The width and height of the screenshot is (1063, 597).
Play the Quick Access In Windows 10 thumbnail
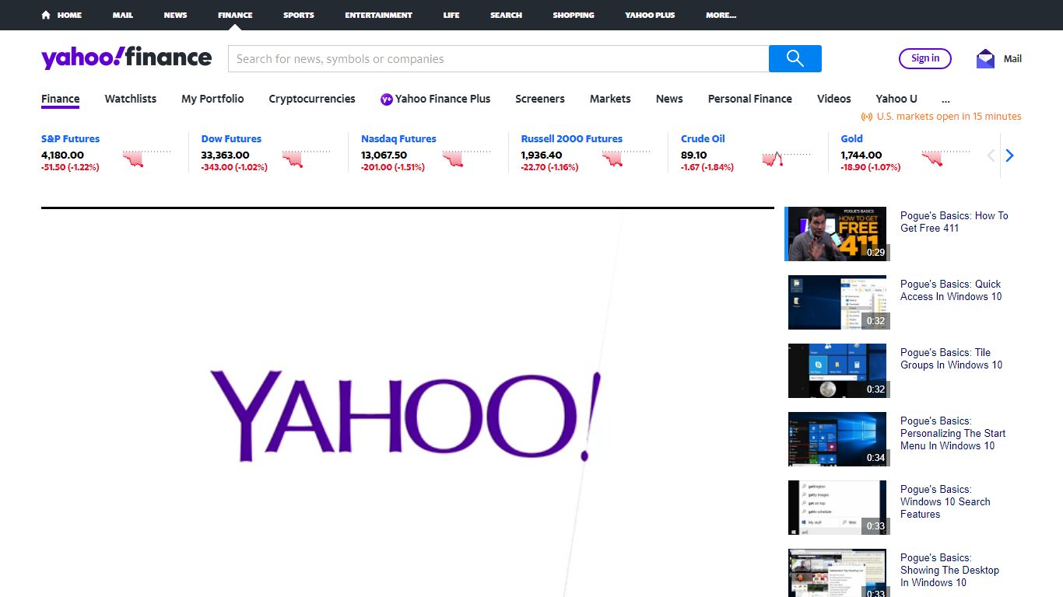click(x=837, y=302)
